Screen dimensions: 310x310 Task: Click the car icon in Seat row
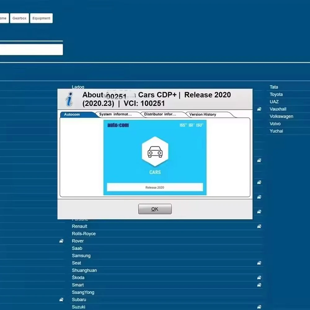tap(259, 263)
